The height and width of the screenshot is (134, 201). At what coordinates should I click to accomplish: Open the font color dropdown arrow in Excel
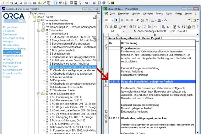click(169, 20)
